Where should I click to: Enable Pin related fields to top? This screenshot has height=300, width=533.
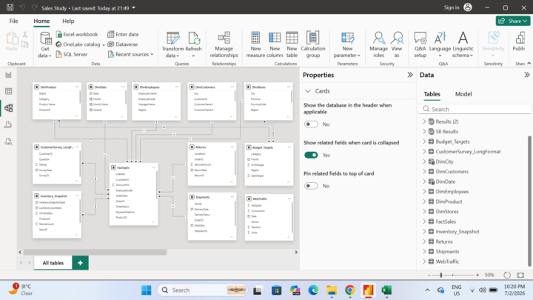tap(311, 186)
